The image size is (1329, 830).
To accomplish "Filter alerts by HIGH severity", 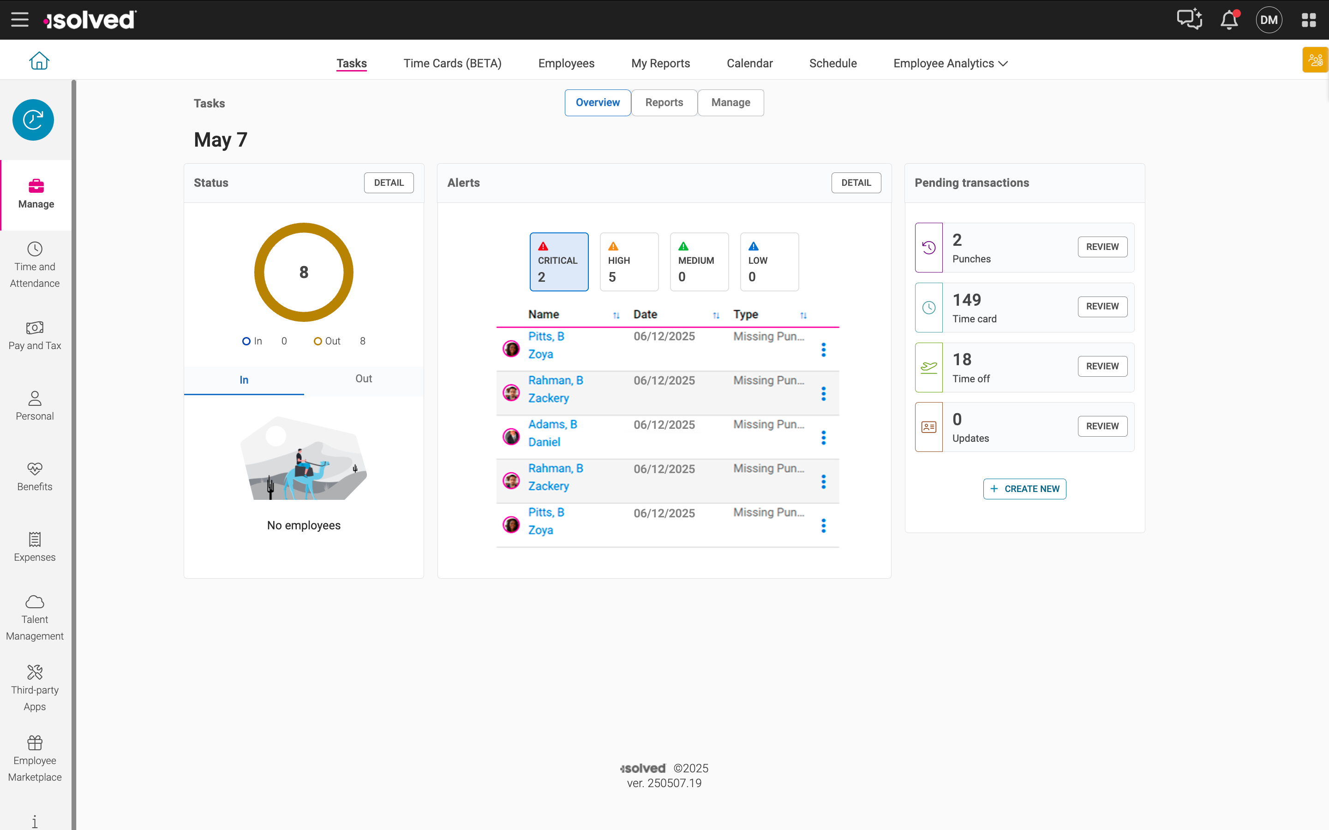I will (629, 262).
